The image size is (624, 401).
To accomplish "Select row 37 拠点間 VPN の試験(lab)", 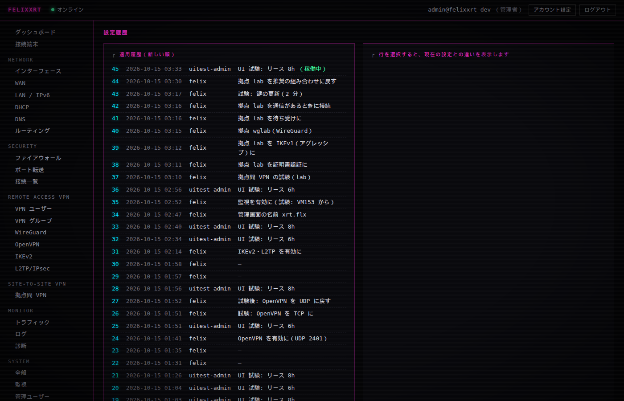I will coord(229,177).
